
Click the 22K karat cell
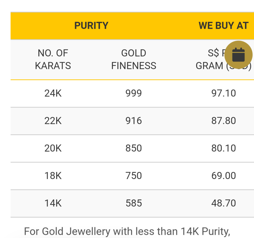53,121
